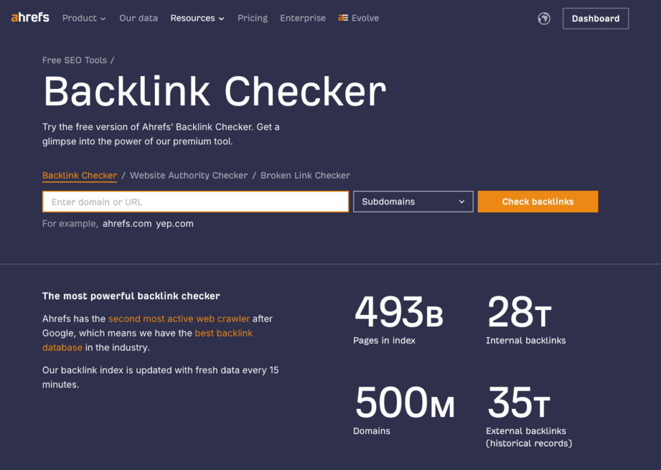
Task: Click the 28T internal backlinks stat
Action: (525, 320)
